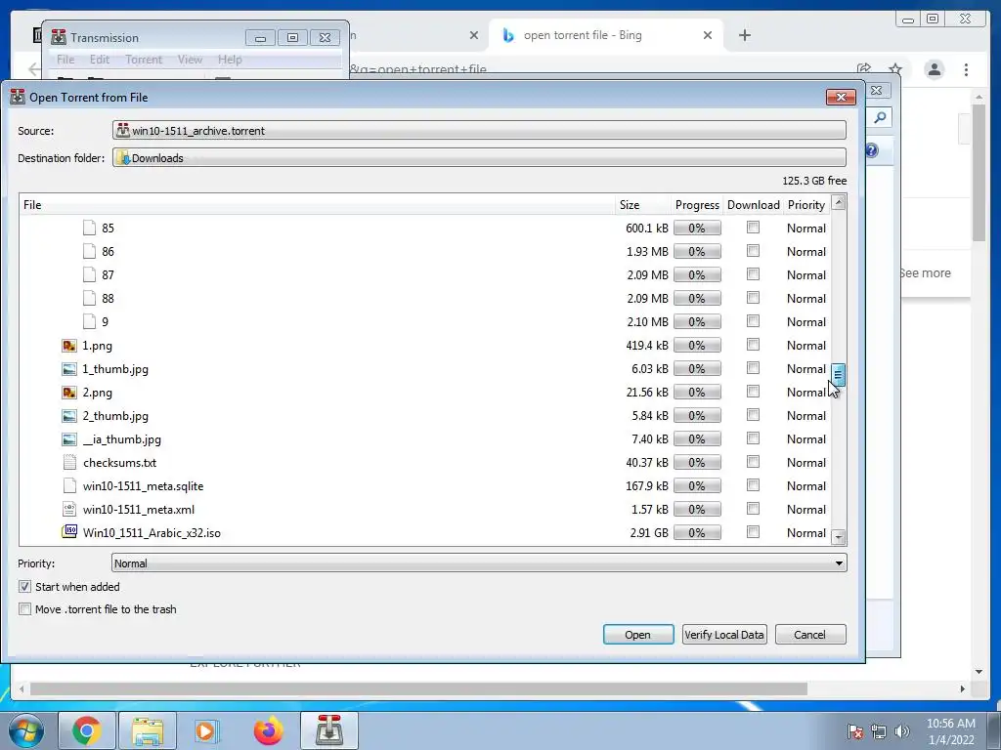Open the Priority dropdown set to Normal

point(479,563)
